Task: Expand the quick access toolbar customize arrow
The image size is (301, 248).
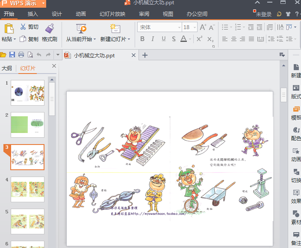Action: coord(58,55)
